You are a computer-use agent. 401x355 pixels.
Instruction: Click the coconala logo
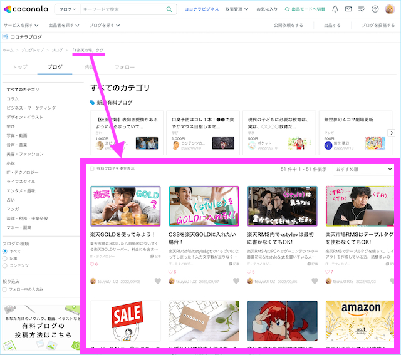[x=26, y=9]
